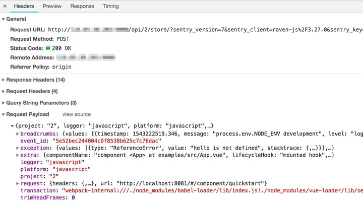Switch to the Headers tab

coord(24,6)
